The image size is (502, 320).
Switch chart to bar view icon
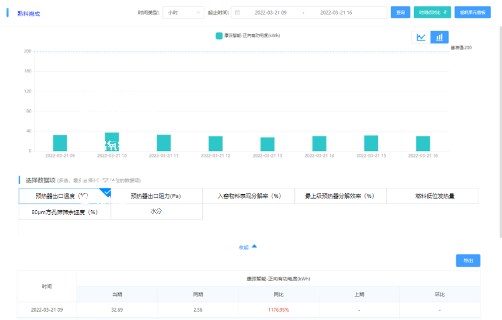tap(440, 37)
